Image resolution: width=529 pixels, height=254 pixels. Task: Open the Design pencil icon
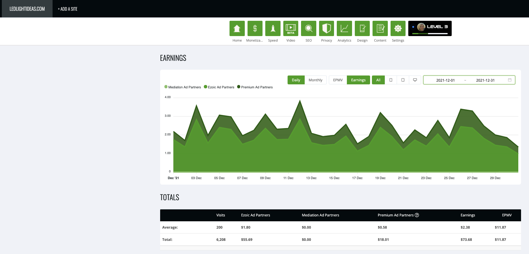362,28
